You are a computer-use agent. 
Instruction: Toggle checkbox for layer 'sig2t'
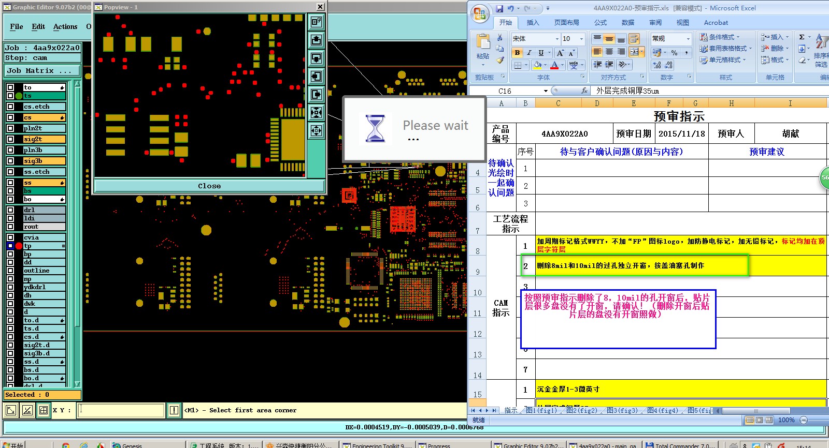click(x=10, y=139)
